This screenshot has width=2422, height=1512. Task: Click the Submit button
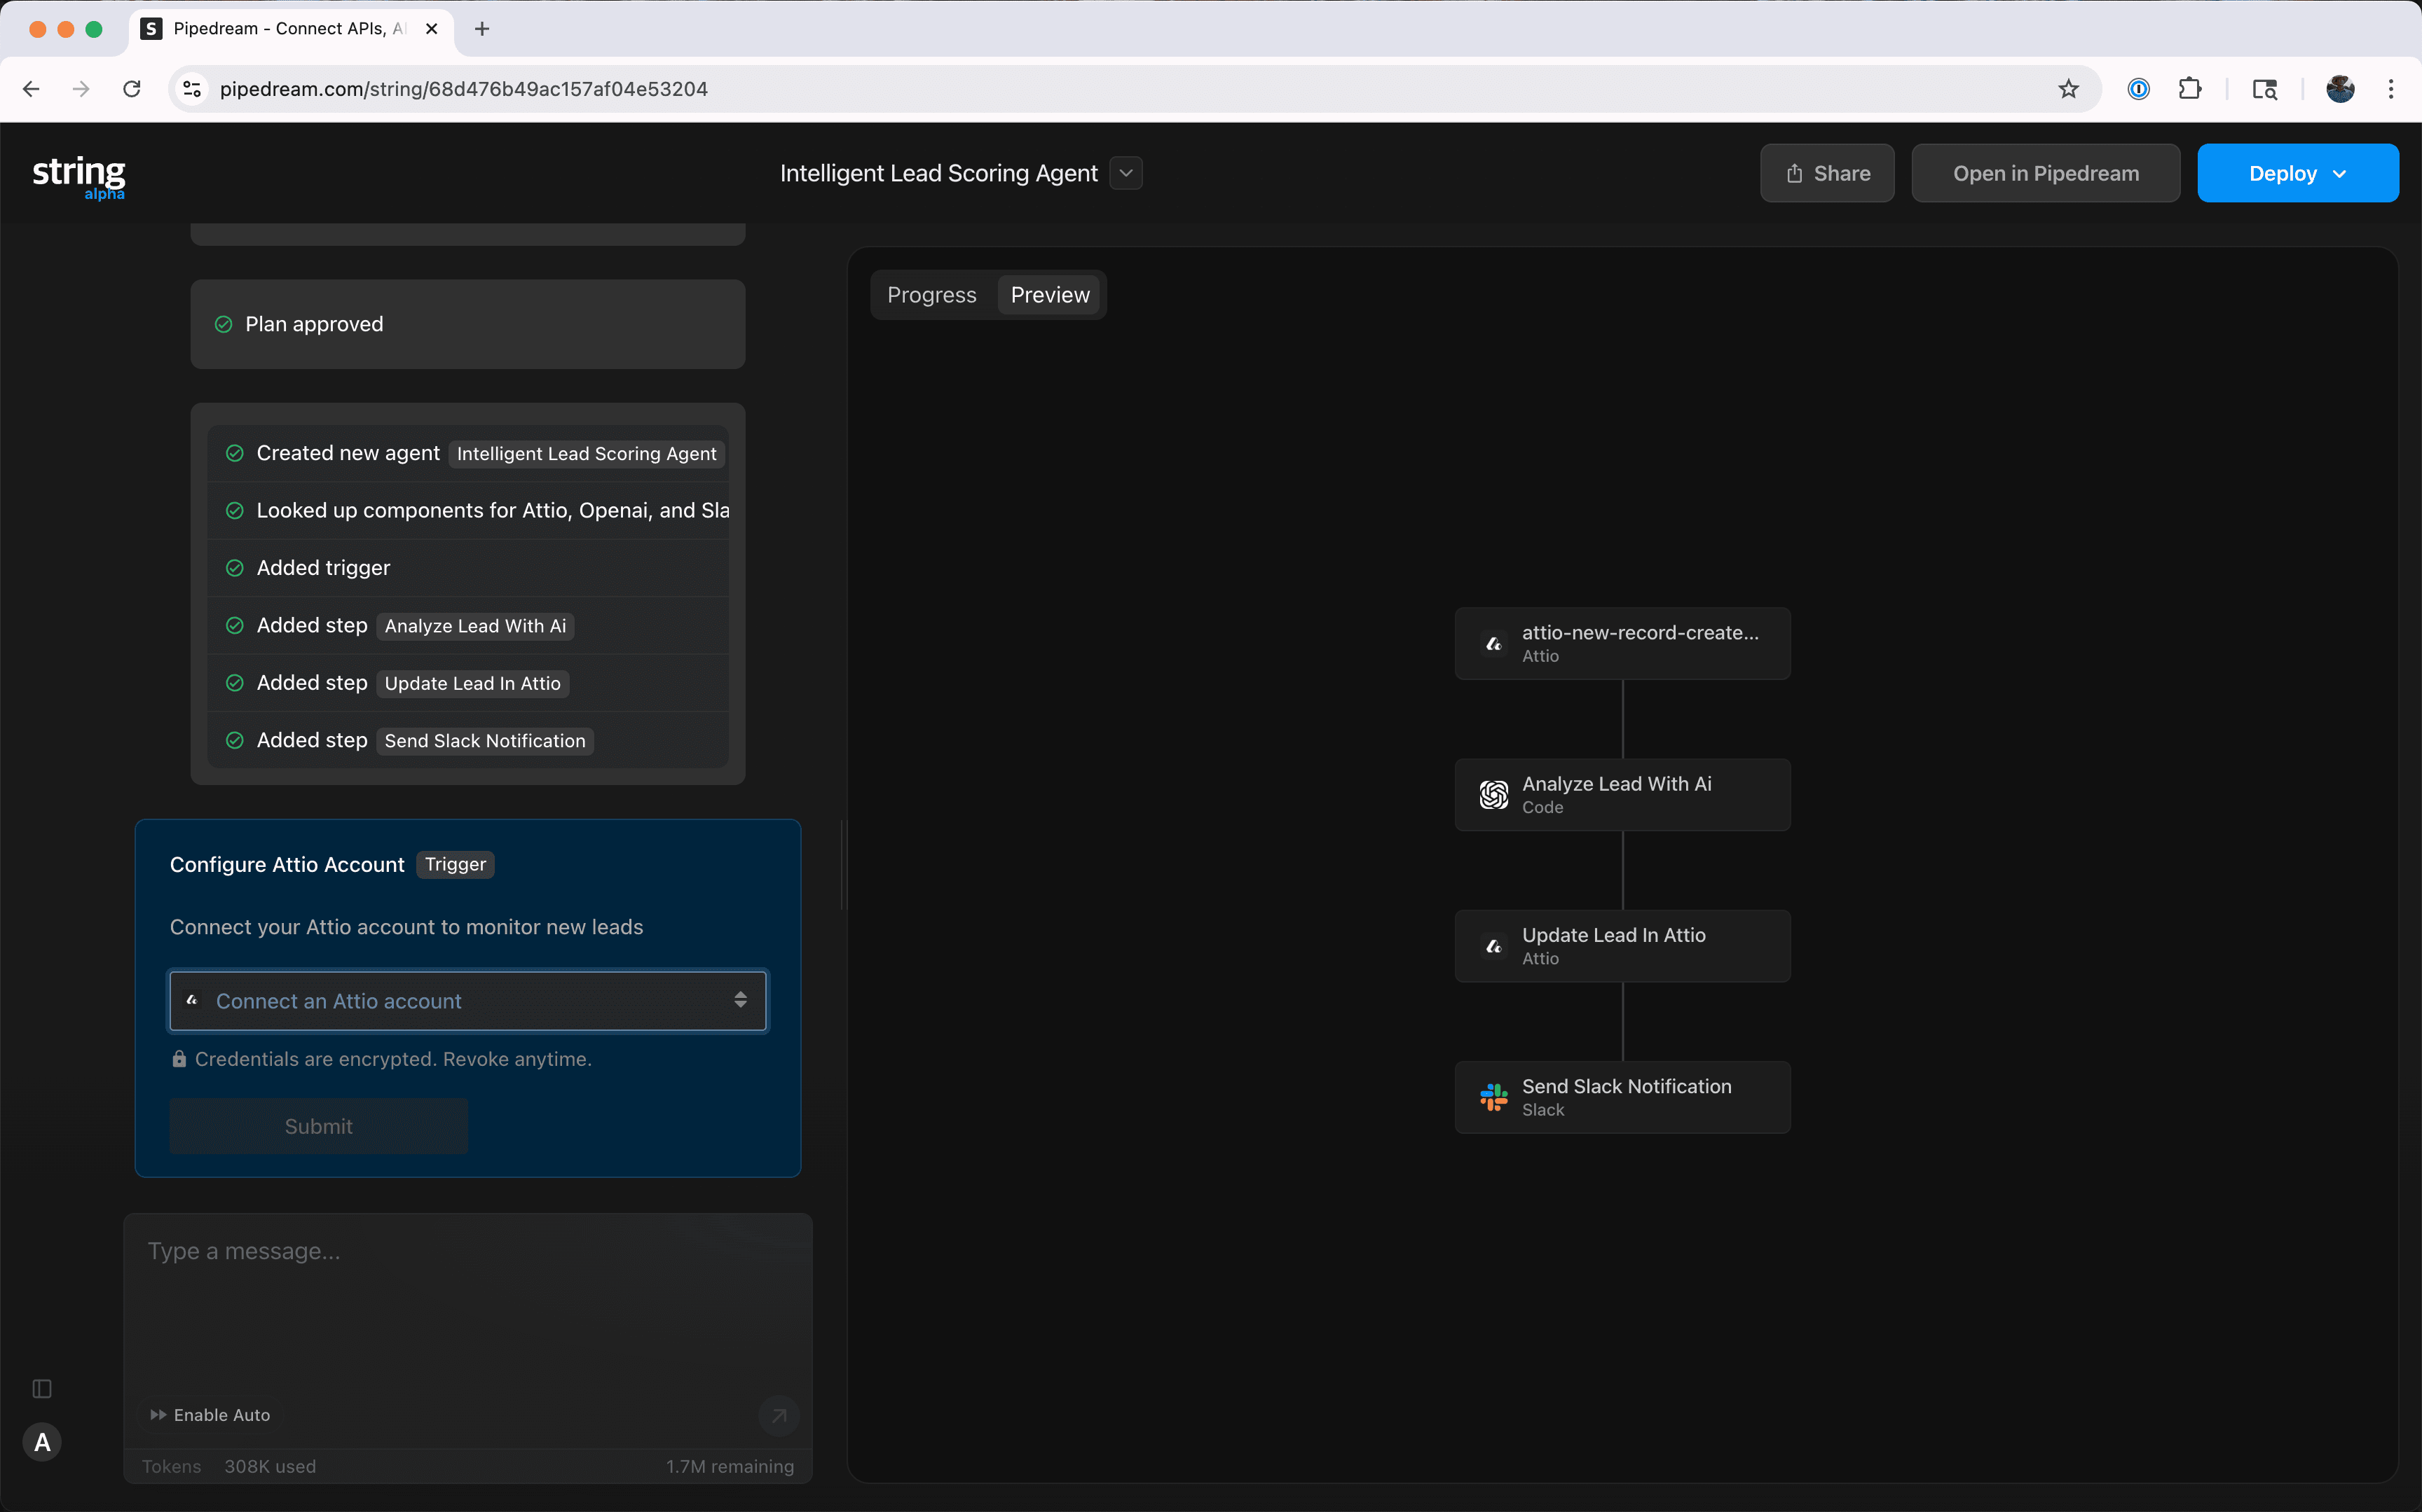pyautogui.click(x=318, y=1126)
